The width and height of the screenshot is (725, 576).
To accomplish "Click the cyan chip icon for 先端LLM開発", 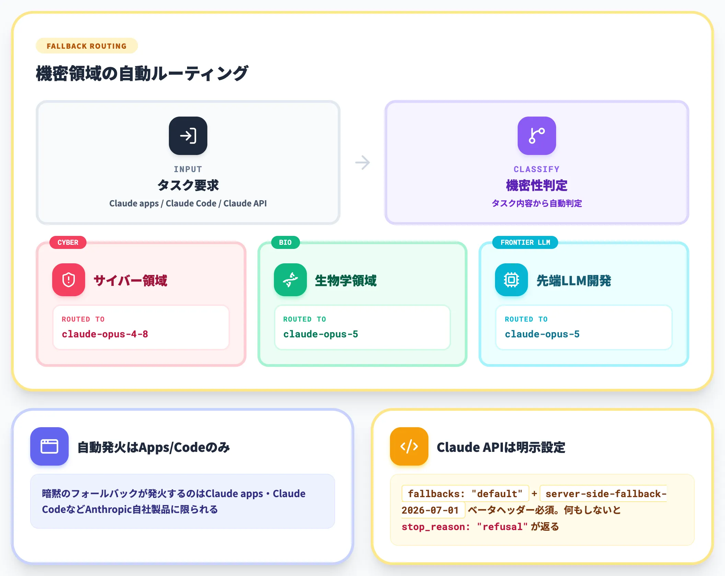I will click(x=511, y=280).
